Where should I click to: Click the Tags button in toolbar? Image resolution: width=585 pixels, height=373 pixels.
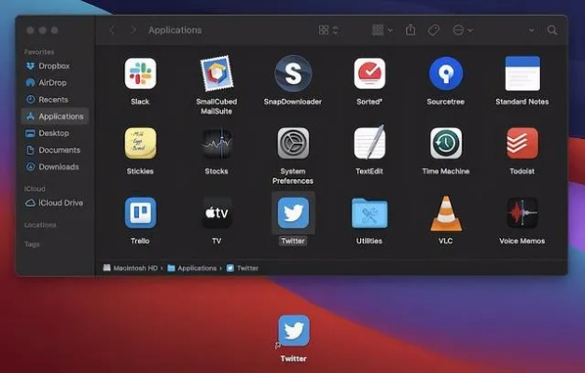[x=434, y=30]
